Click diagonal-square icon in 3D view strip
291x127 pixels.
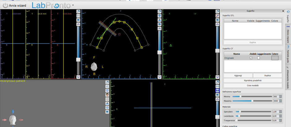(107, 82)
